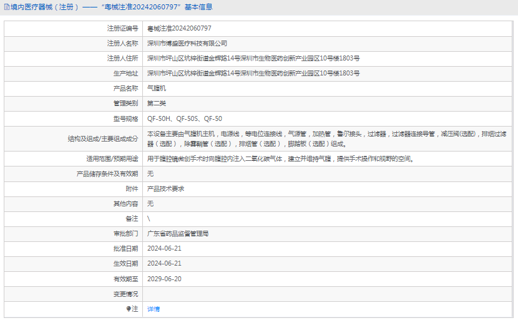The image size is (518, 323).
Task: Select registration number 粤械注准20242060797 value
Action: coord(179,29)
